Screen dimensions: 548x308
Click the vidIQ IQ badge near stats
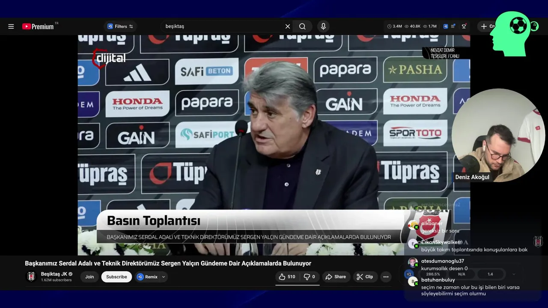[x=409, y=274]
